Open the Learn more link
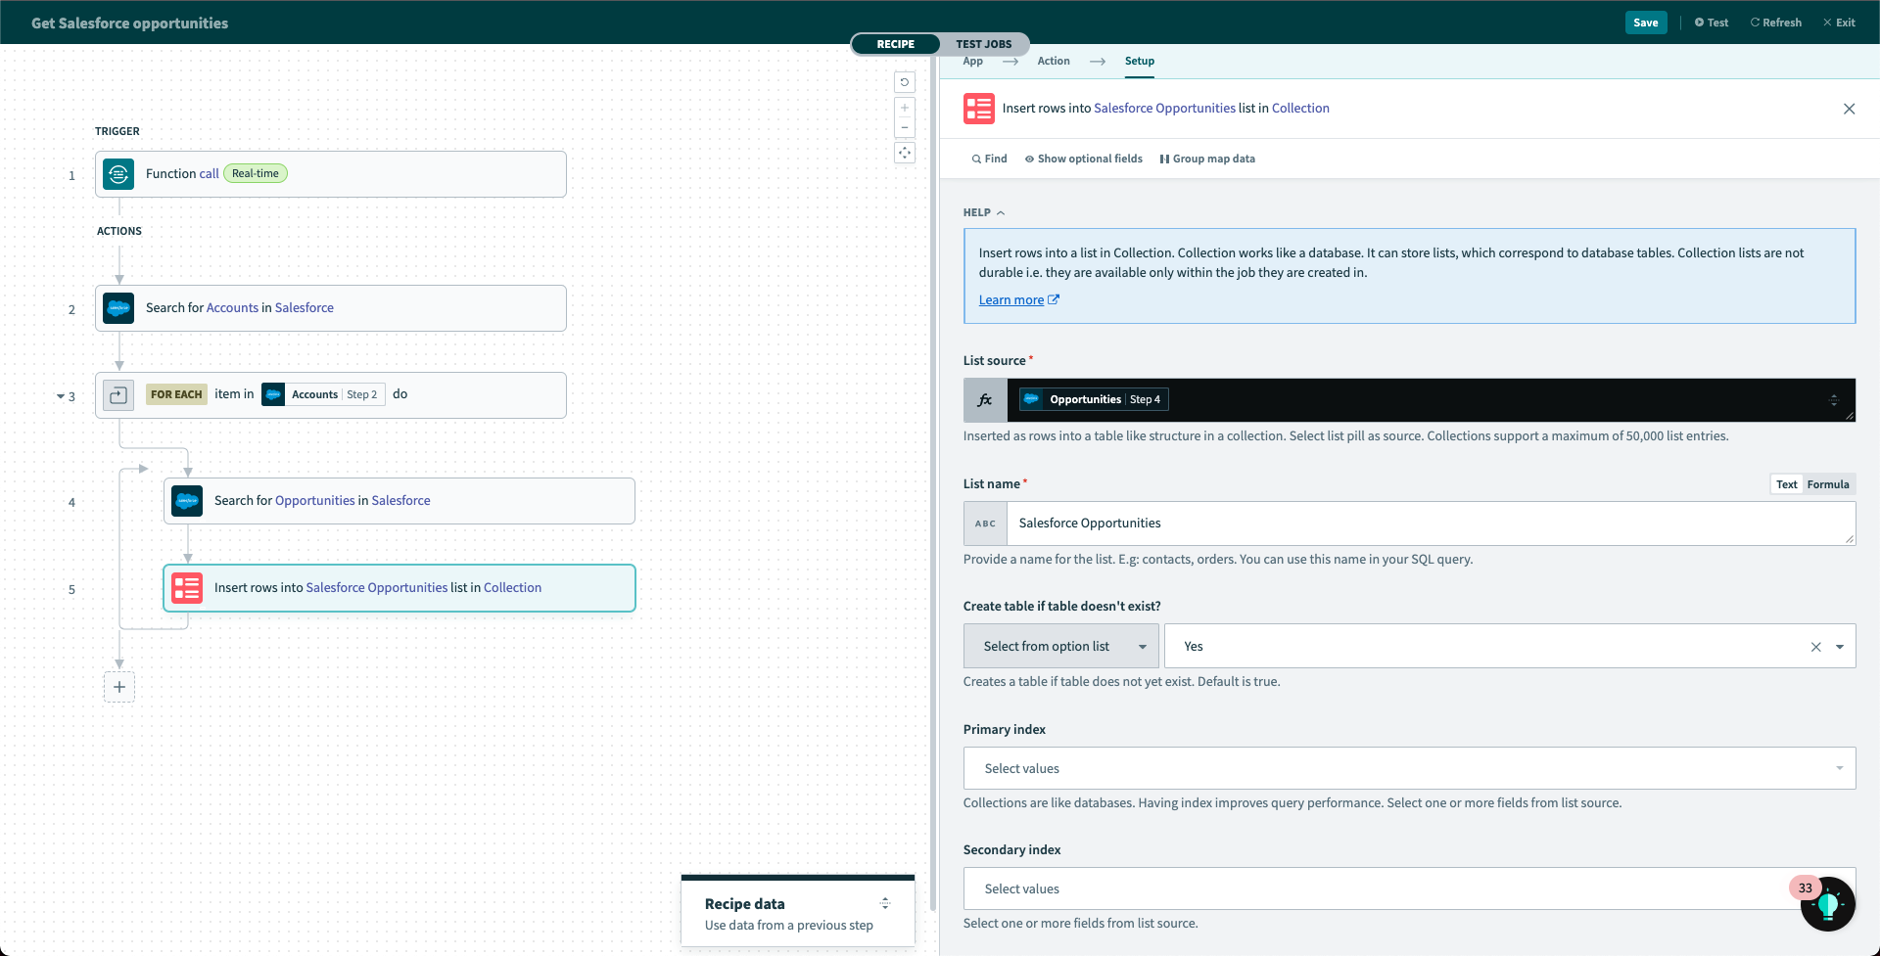 [1011, 300]
